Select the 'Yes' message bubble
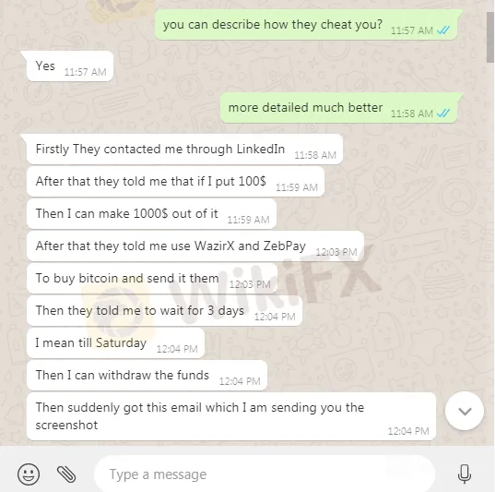The height and width of the screenshot is (492, 495). pyautogui.click(x=70, y=66)
